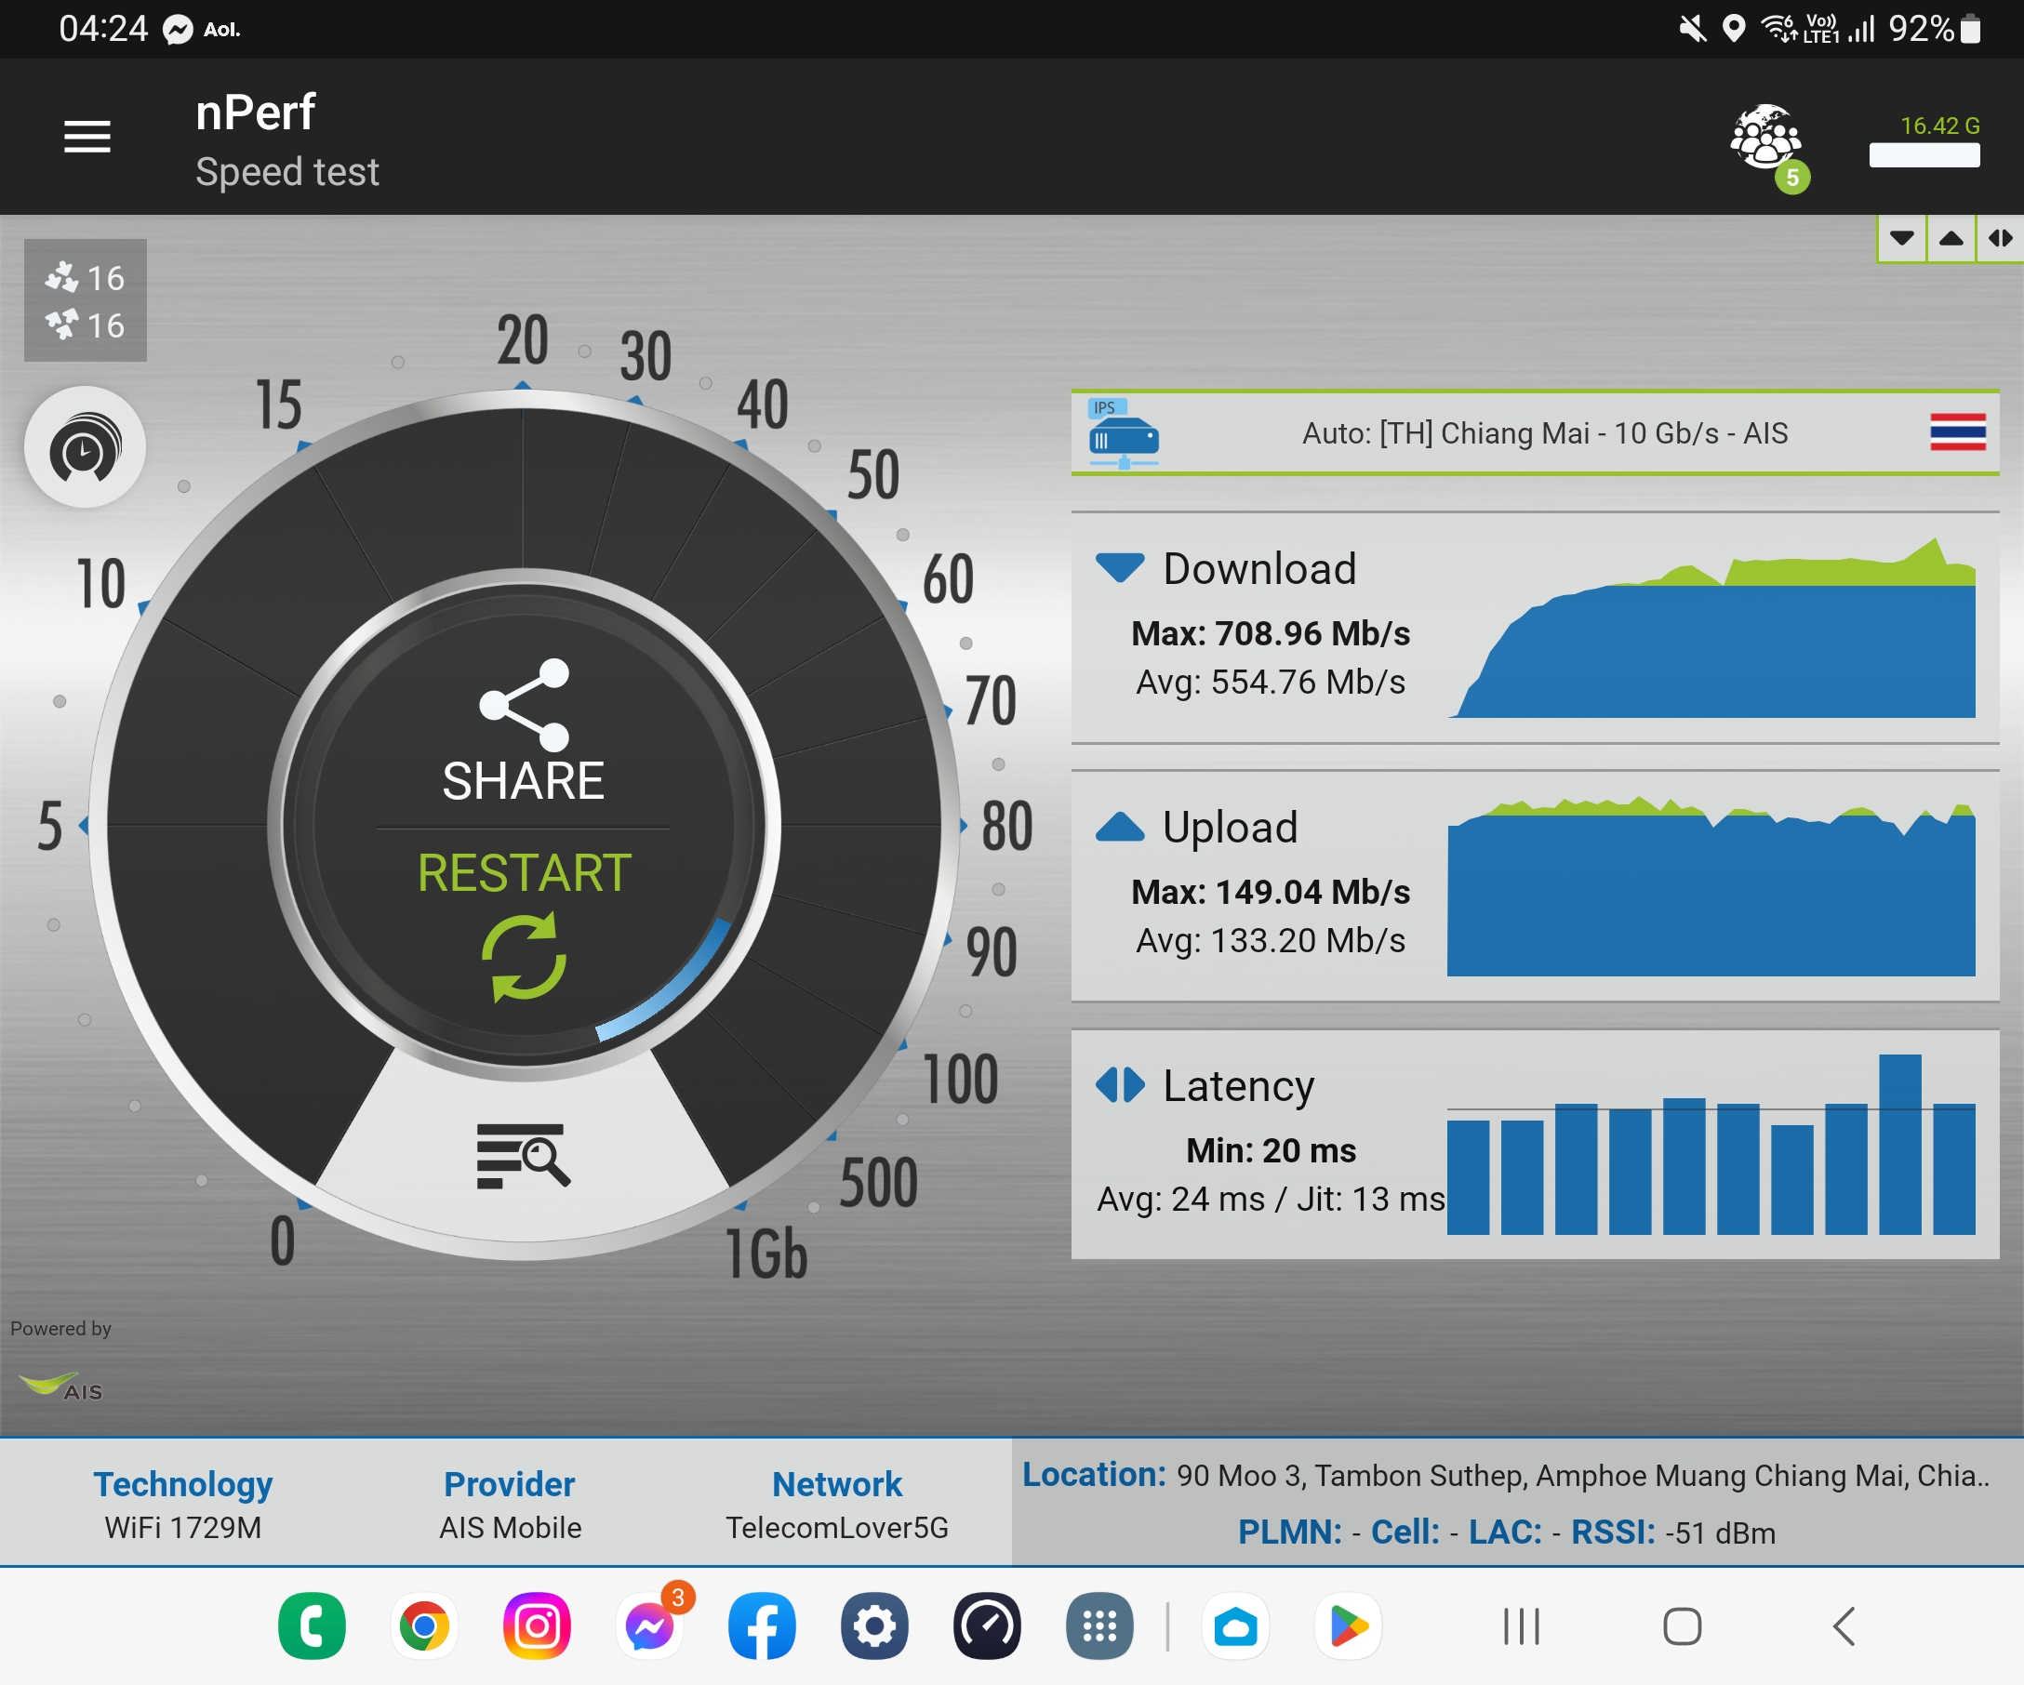Select the Auto Chiang Mai AIS server

(1536, 433)
